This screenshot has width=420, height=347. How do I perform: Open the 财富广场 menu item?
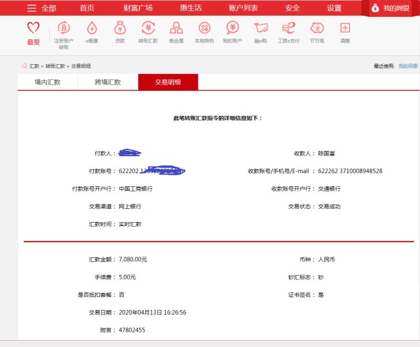(138, 8)
